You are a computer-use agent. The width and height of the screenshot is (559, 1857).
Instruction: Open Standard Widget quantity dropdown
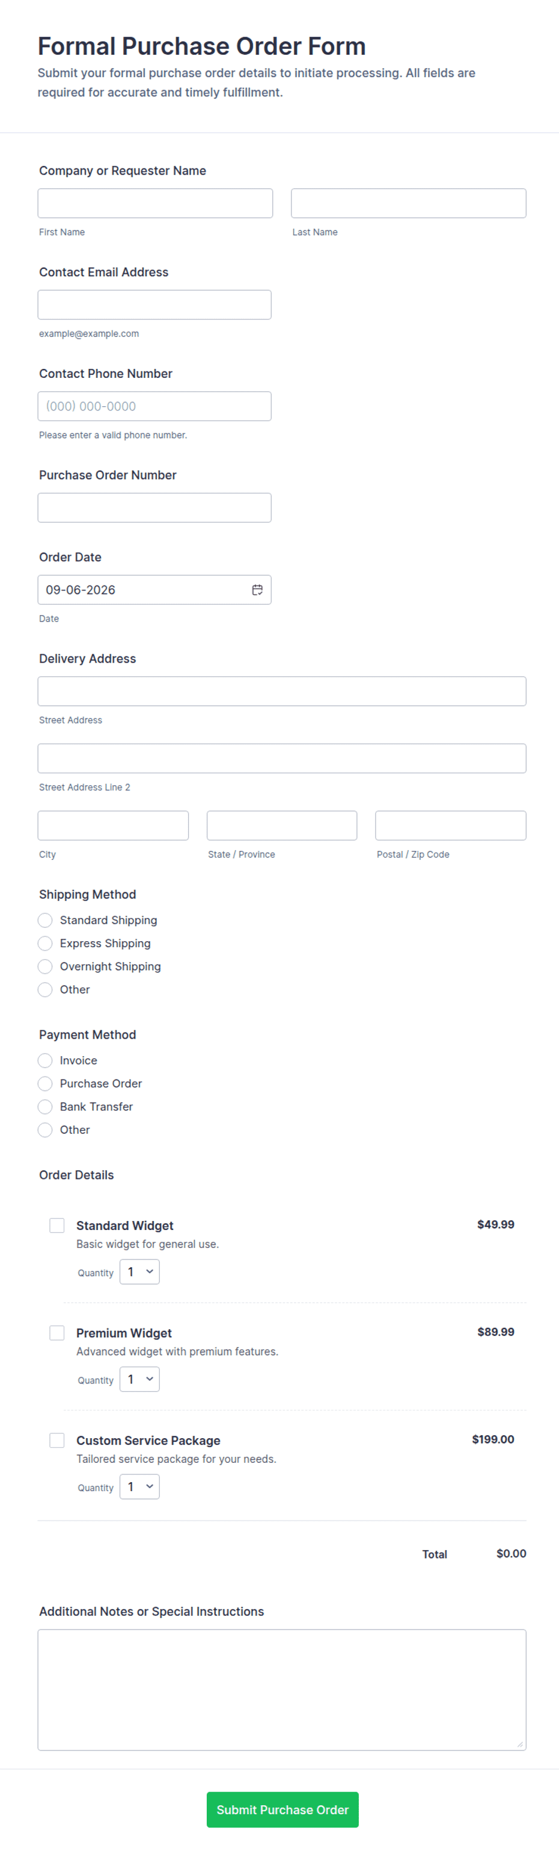coord(139,1271)
